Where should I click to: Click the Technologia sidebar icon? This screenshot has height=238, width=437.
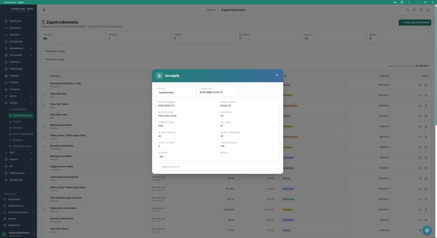[6, 69]
